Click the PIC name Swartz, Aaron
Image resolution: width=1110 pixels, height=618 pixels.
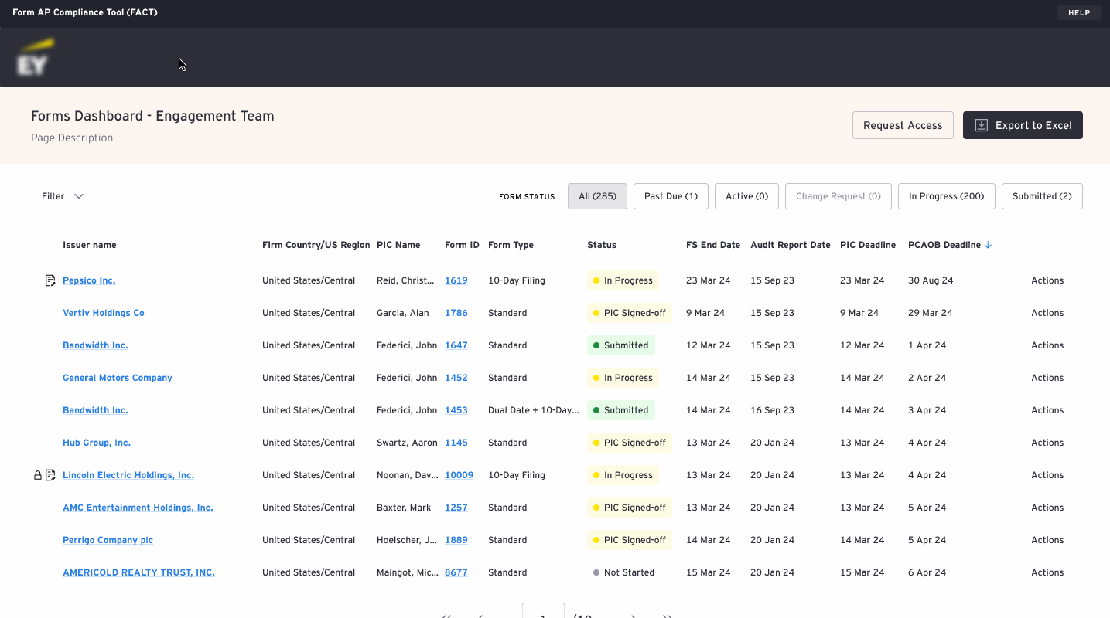(405, 443)
